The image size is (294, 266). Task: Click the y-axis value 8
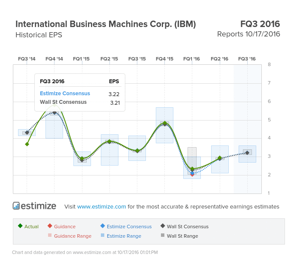(x=269, y=64)
